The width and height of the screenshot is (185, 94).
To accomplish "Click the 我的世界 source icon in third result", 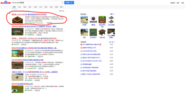I will click(12, 45).
